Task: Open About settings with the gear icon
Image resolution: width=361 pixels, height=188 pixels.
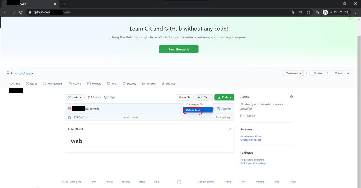Action: coord(292,96)
